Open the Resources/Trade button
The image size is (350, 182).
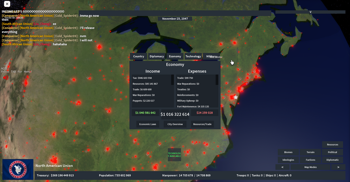click(x=202, y=124)
